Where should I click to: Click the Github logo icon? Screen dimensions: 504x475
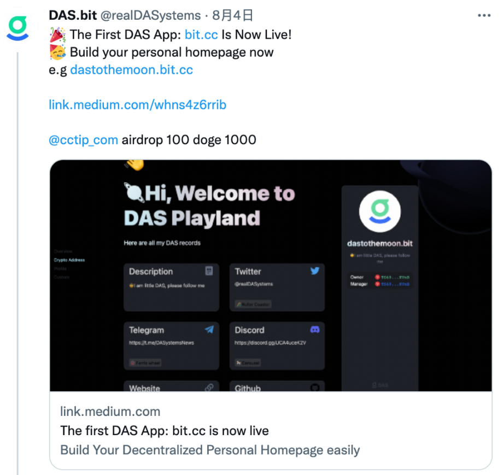pyautogui.click(x=315, y=388)
